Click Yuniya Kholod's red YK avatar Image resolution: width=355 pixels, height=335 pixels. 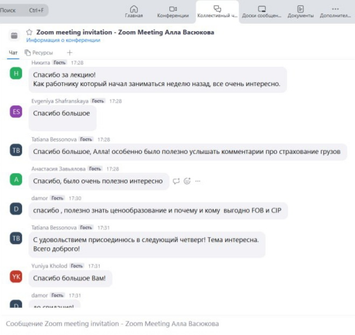tap(16, 277)
